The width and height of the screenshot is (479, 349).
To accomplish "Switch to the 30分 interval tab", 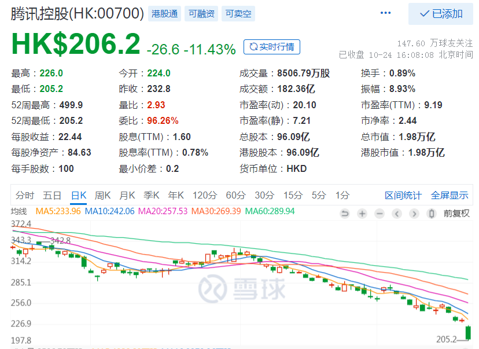I will (264, 195).
